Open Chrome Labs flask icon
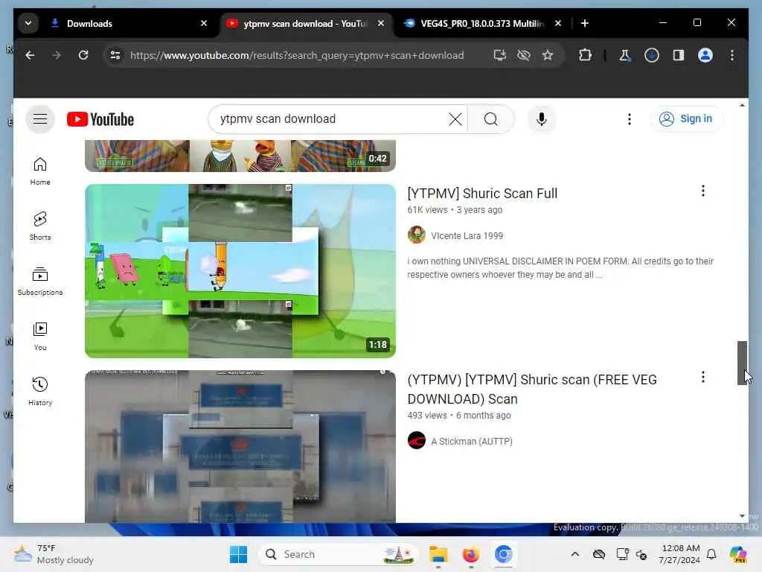This screenshot has height=572, width=762. [x=624, y=55]
